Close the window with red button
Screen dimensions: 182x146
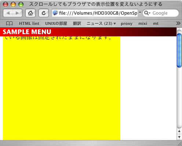click(x=6, y=4)
